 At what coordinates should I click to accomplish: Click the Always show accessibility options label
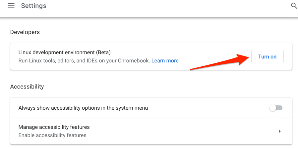(x=83, y=108)
